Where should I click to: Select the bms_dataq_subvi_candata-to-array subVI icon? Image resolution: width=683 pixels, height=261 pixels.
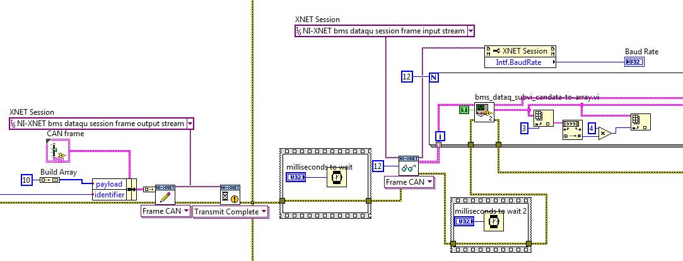[484, 113]
